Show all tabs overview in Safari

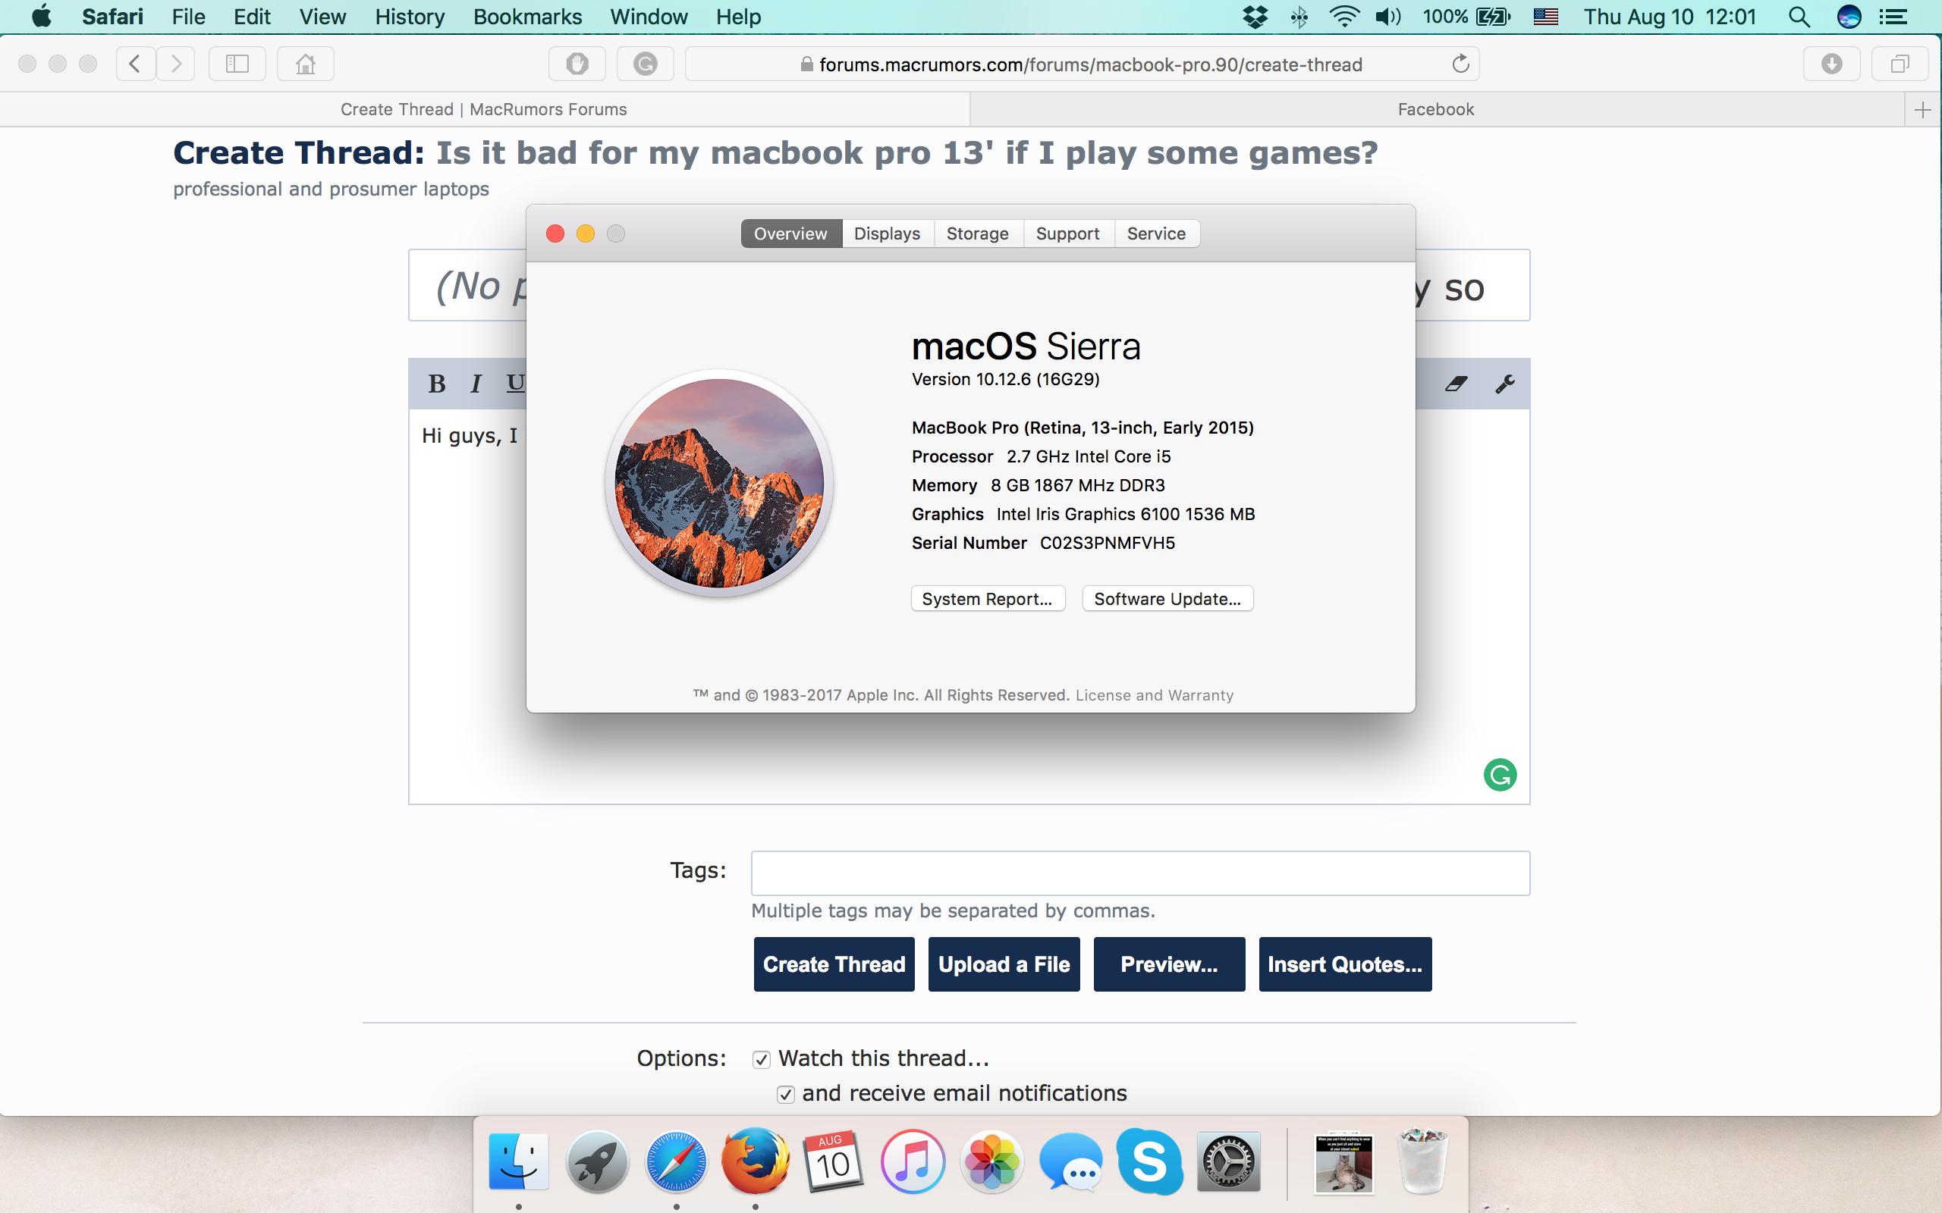coord(1900,64)
